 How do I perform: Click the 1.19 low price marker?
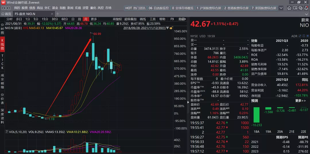click(51, 119)
